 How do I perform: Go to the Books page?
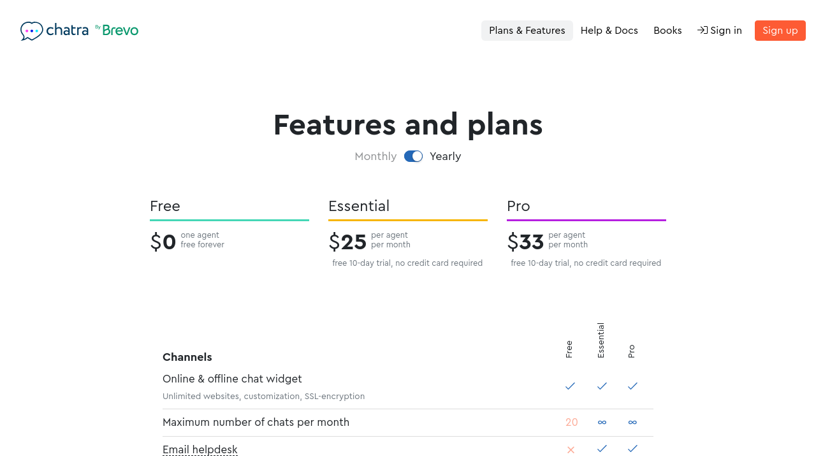667,31
